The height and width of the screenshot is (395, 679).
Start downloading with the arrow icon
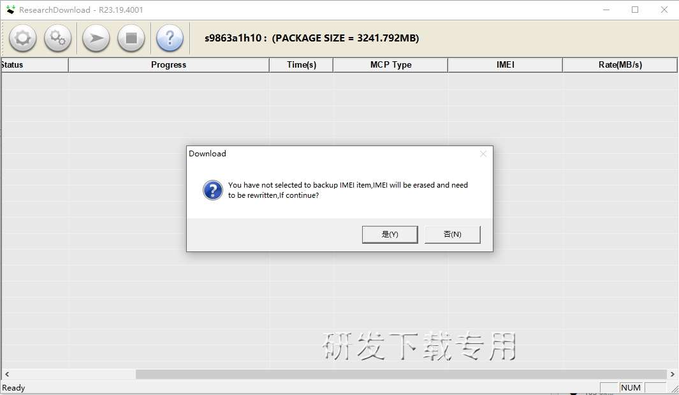[x=96, y=38]
